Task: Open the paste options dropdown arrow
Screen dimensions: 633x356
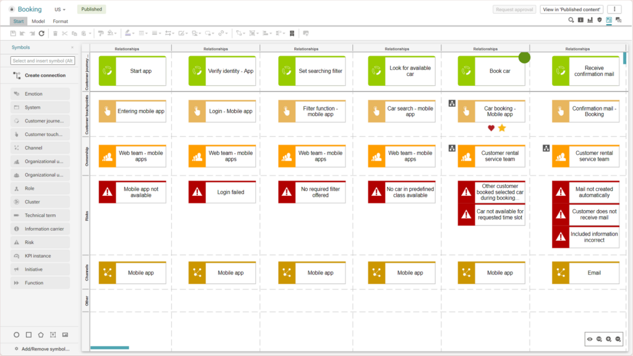Action: pos(90,33)
